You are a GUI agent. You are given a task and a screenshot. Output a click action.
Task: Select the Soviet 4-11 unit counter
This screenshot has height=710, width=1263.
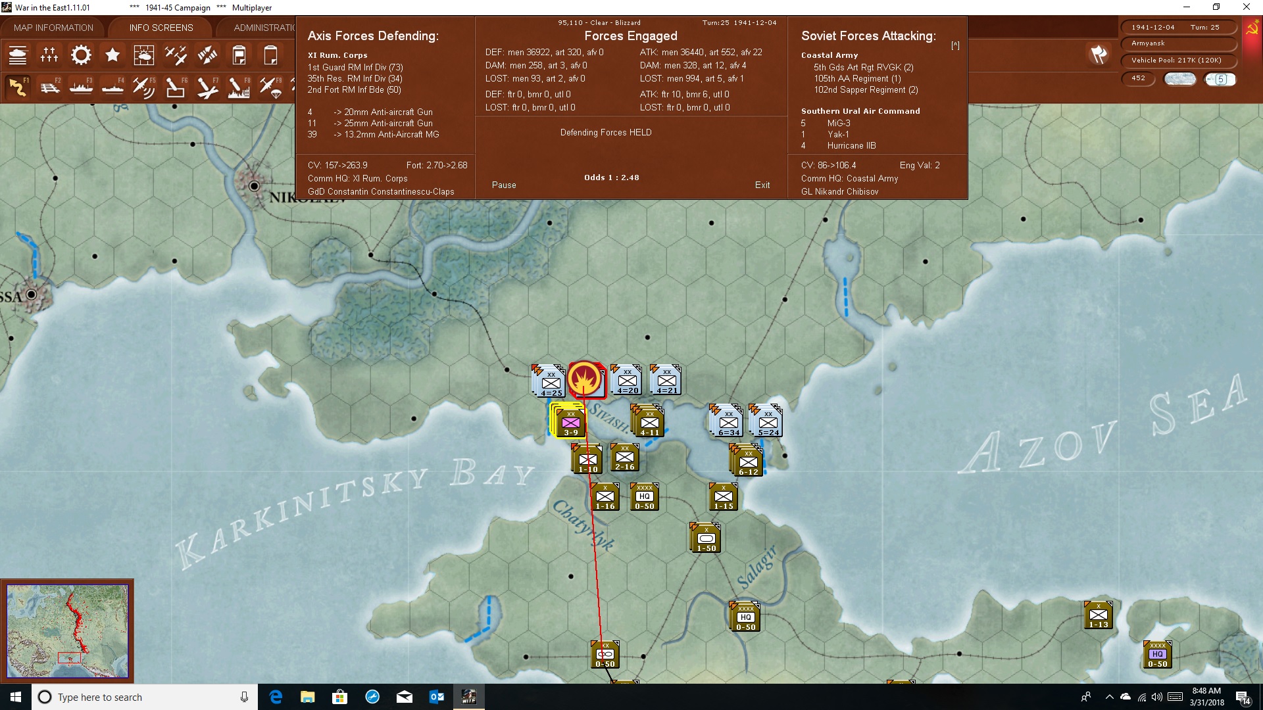click(x=649, y=421)
